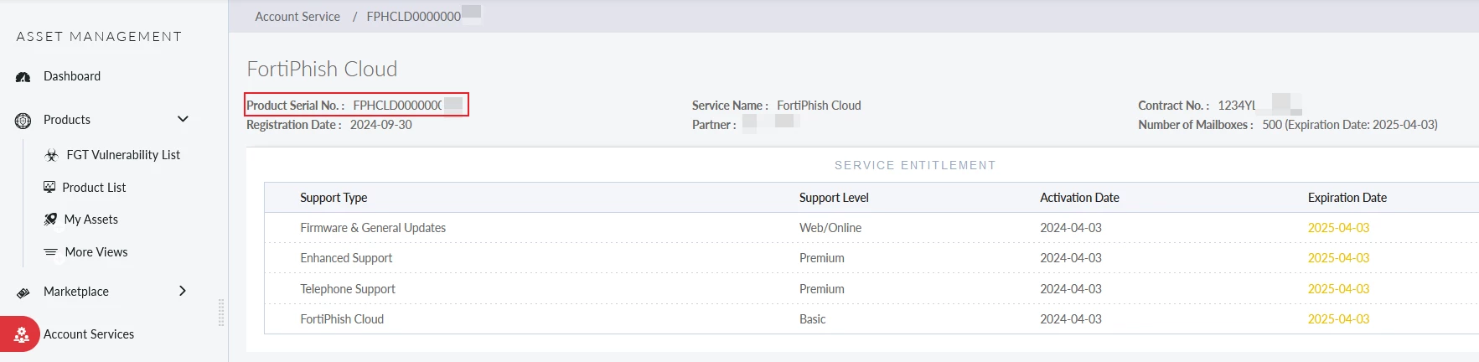This screenshot has width=1479, height=362.
Task: Click the Products globe icon
Action: pyautogui.click(x=23, y=120)
